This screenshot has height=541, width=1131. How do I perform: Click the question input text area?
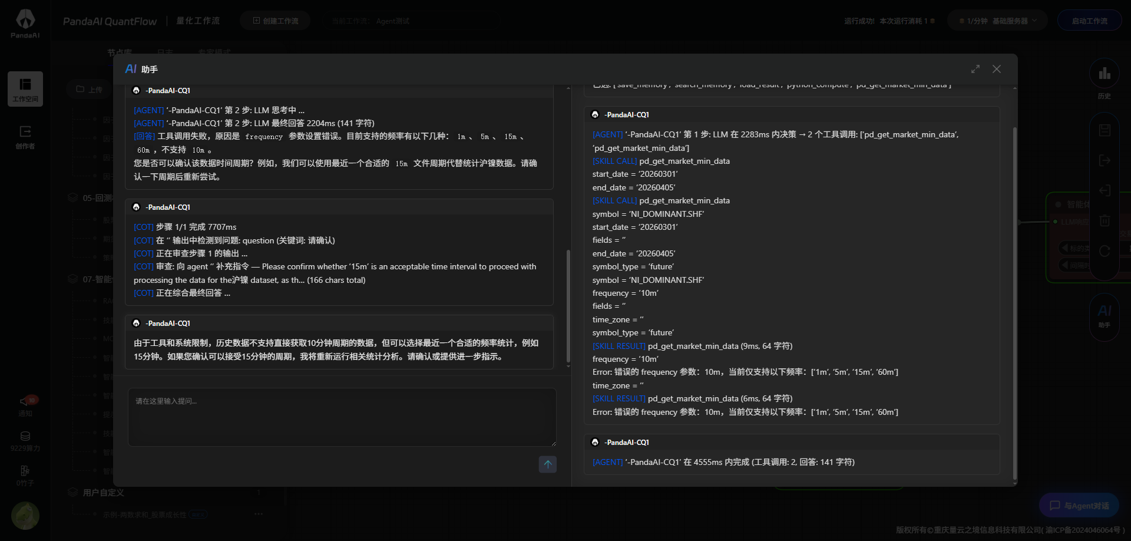(x=342, y=417)
